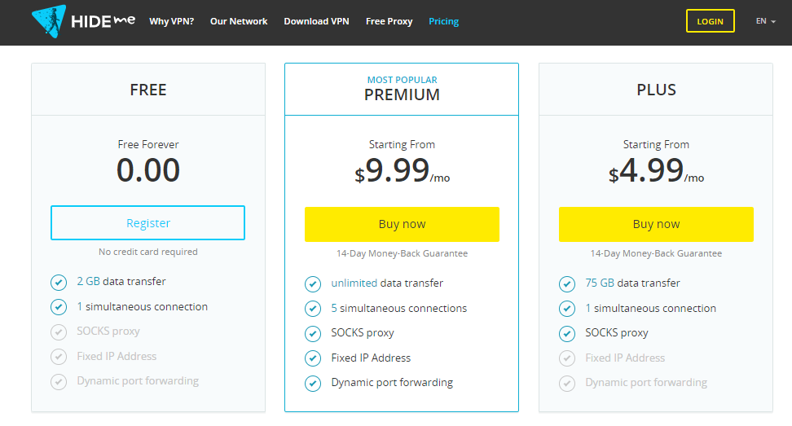792x426 pixels.
Task: Click greyed checkmark beside Plus plan Fixed IP Address
Action: coord(567,358)
